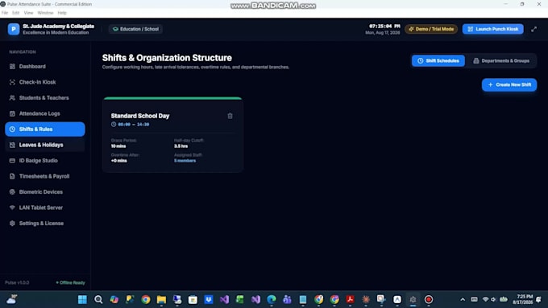Go to Biometric Devices
This screenshot has width=548, height=308.
45,192
